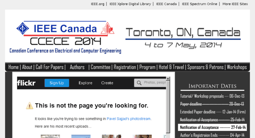Open Call For Papers menu
The width and height of the screenshot is (255, 138).
coord(50,67)
